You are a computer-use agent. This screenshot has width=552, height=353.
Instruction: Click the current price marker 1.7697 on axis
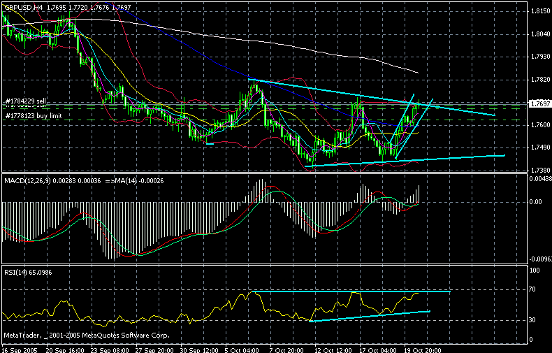point(538,104)
